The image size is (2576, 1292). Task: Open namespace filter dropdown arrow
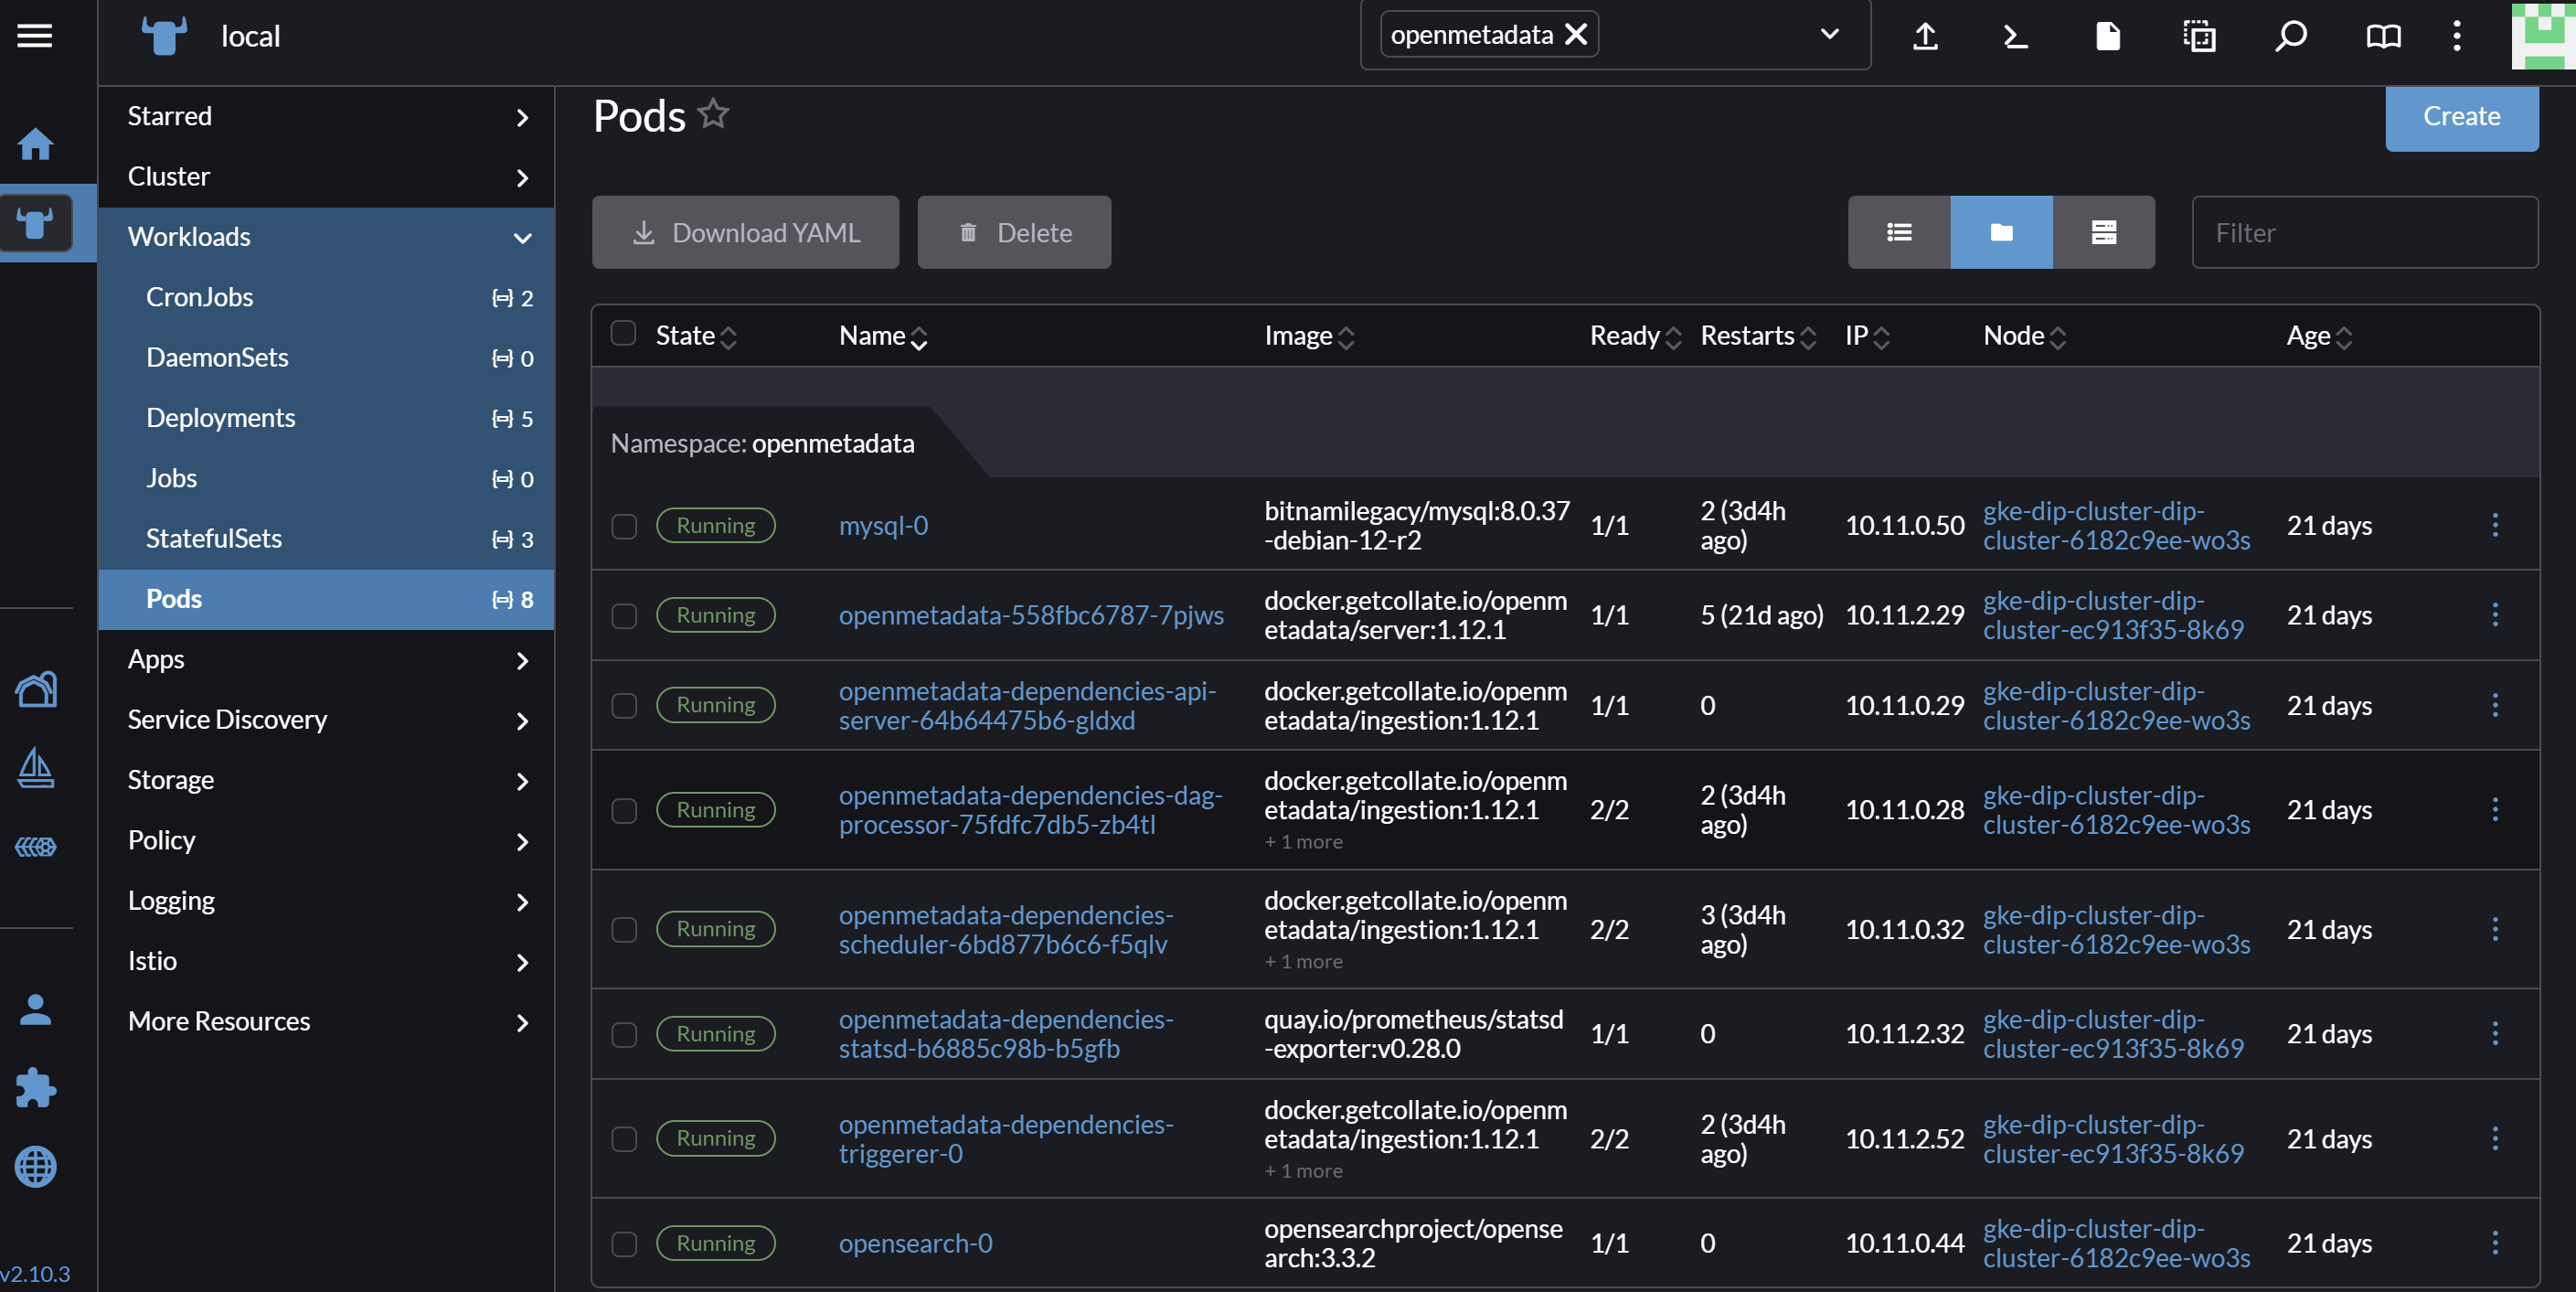tap(1829, 34)
